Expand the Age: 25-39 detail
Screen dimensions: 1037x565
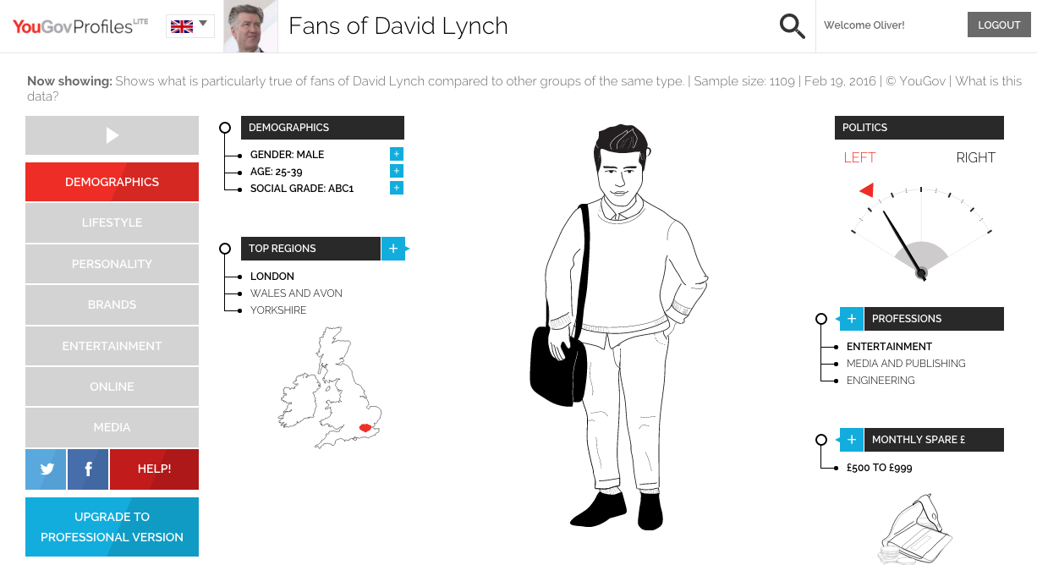(x=397, y=171)
